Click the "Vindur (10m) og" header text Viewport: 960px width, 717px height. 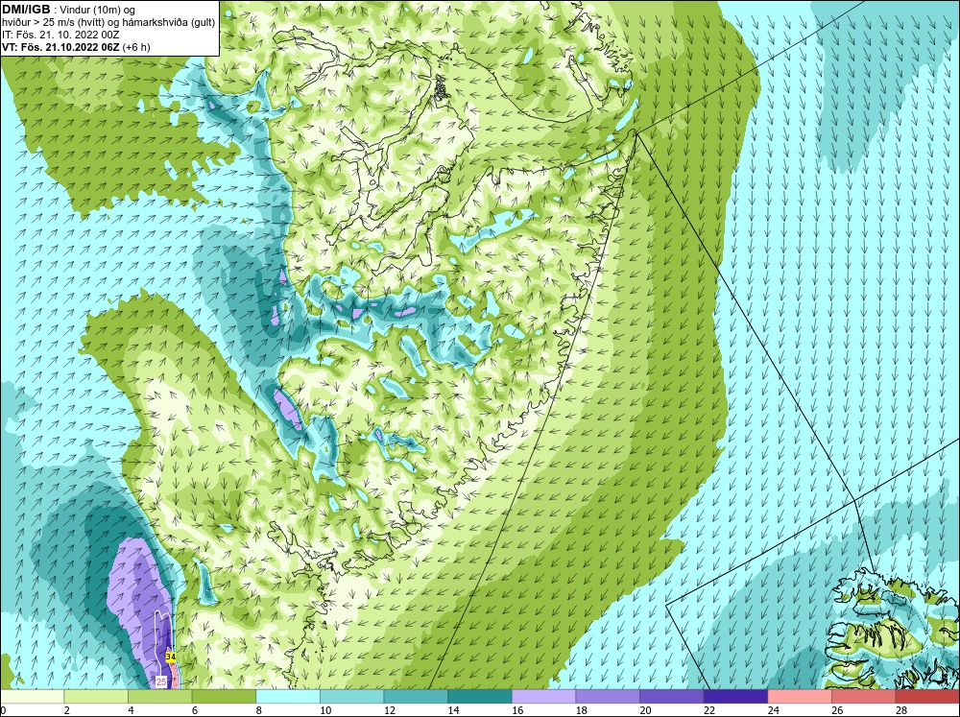coord(98,11)
